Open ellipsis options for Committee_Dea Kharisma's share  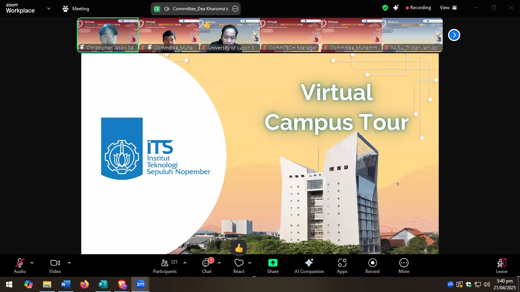coord(235,9)
